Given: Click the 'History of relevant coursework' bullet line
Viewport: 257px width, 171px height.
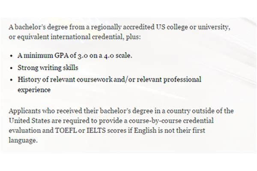Looking at the screenshot, I should 110,80.
